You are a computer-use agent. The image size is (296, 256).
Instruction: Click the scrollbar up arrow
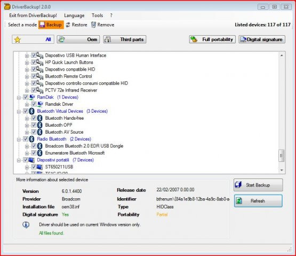click(282, 56)
